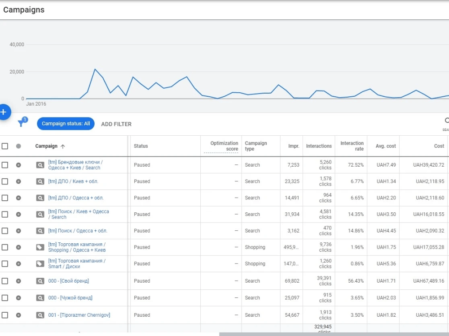Open paused status dropdown for 001 - [Tiporazmer Chernigov] row
The image size is (449, 336).
click(x=18, y=315)
